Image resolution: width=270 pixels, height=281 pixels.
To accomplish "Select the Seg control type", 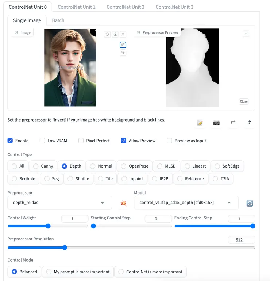I will tap(51, 179).
